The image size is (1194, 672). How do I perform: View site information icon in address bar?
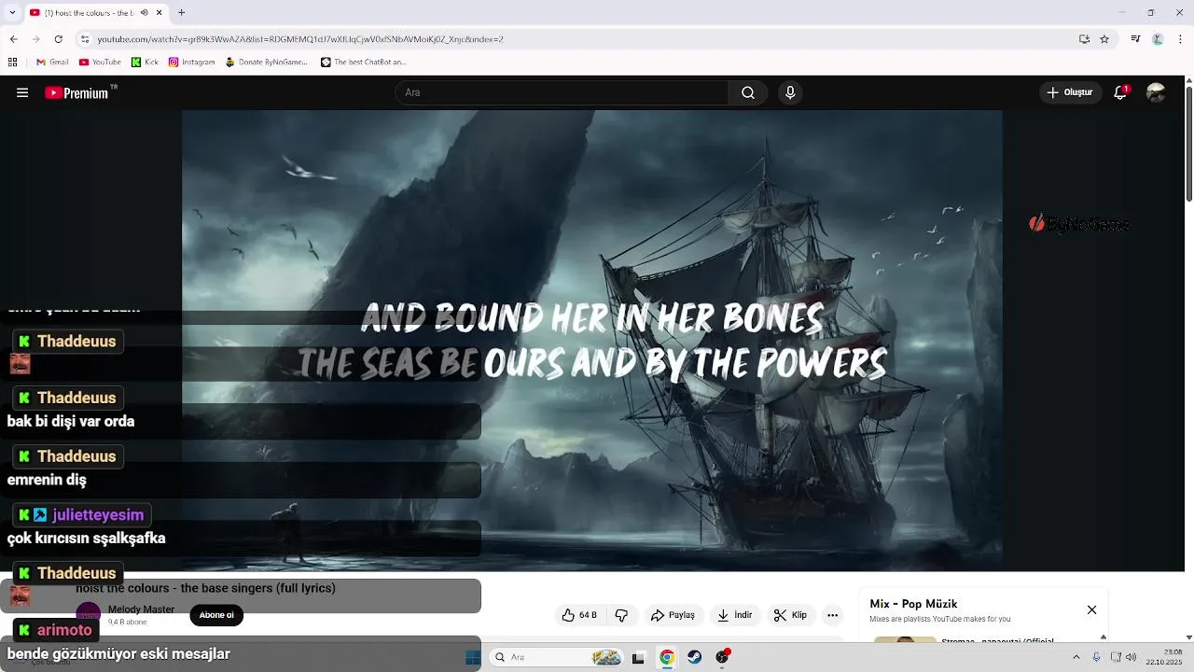click(x=85, y=39)
